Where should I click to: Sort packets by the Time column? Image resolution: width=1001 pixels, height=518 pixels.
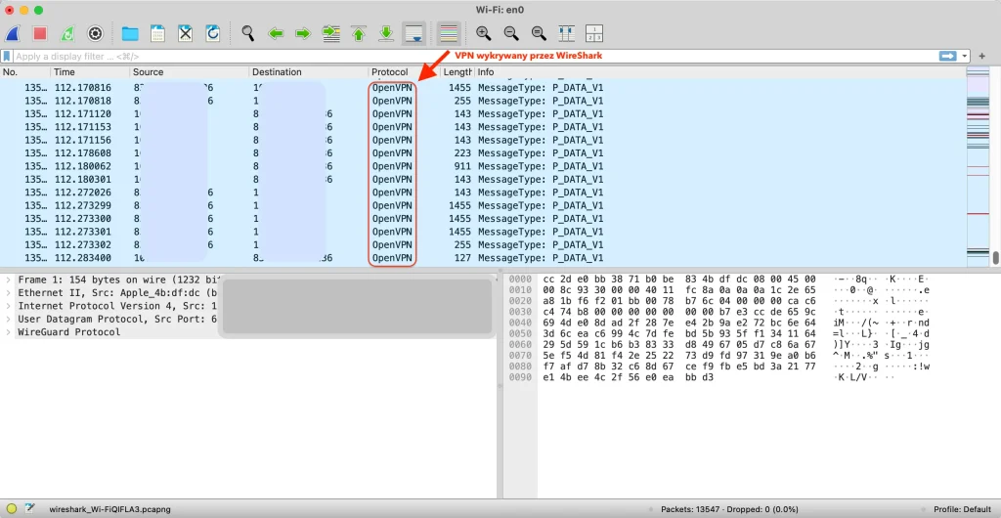[x=90, y=72]
